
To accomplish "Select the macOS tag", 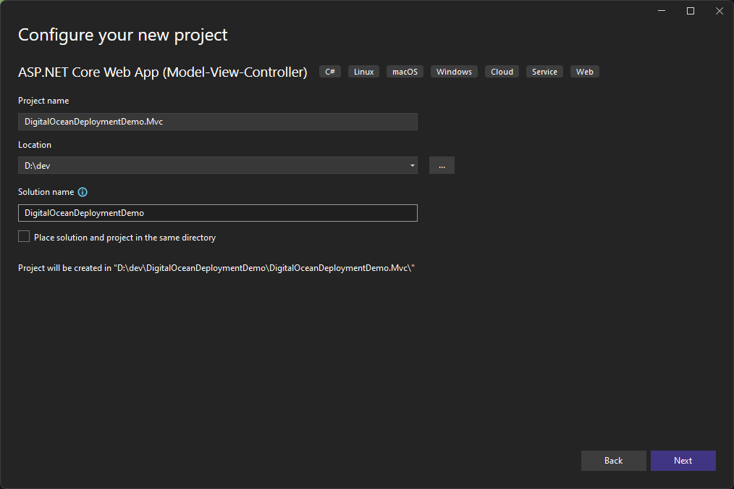I will [x=405, y=72].
